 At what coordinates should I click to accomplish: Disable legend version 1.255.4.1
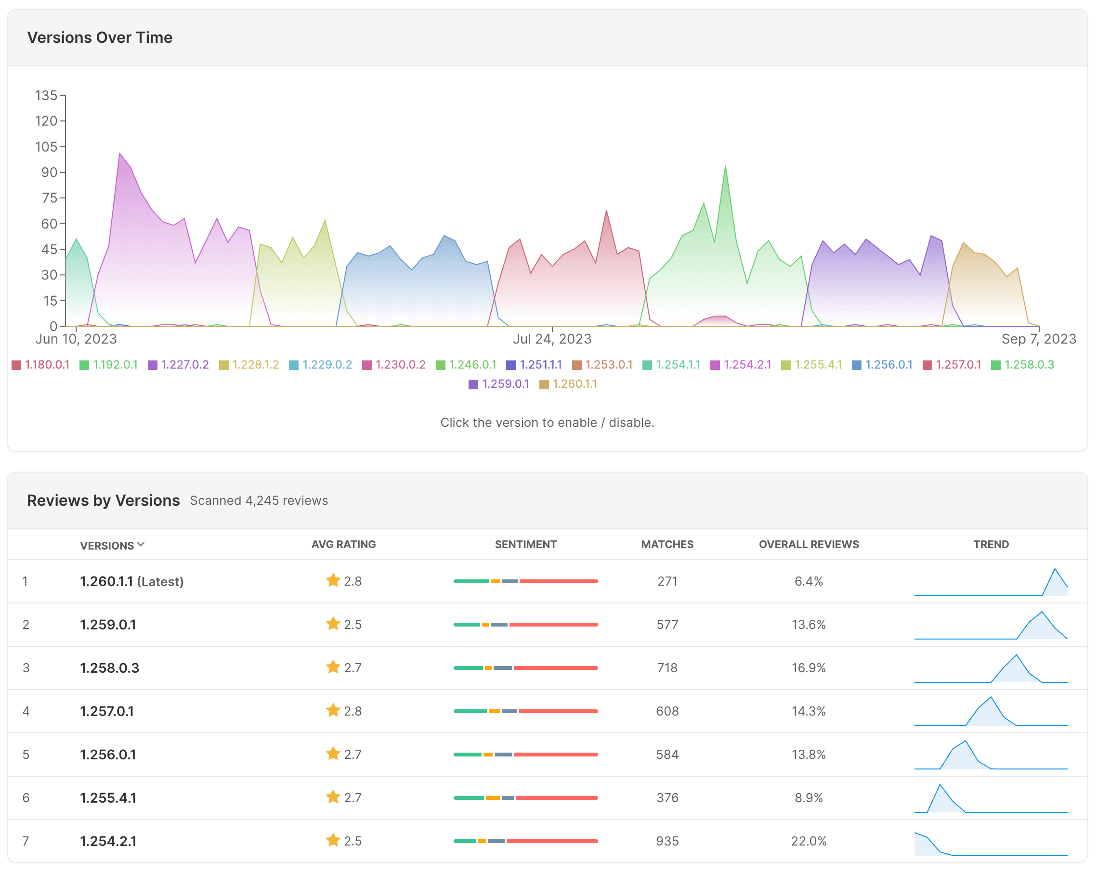click(x=811, y=365)
